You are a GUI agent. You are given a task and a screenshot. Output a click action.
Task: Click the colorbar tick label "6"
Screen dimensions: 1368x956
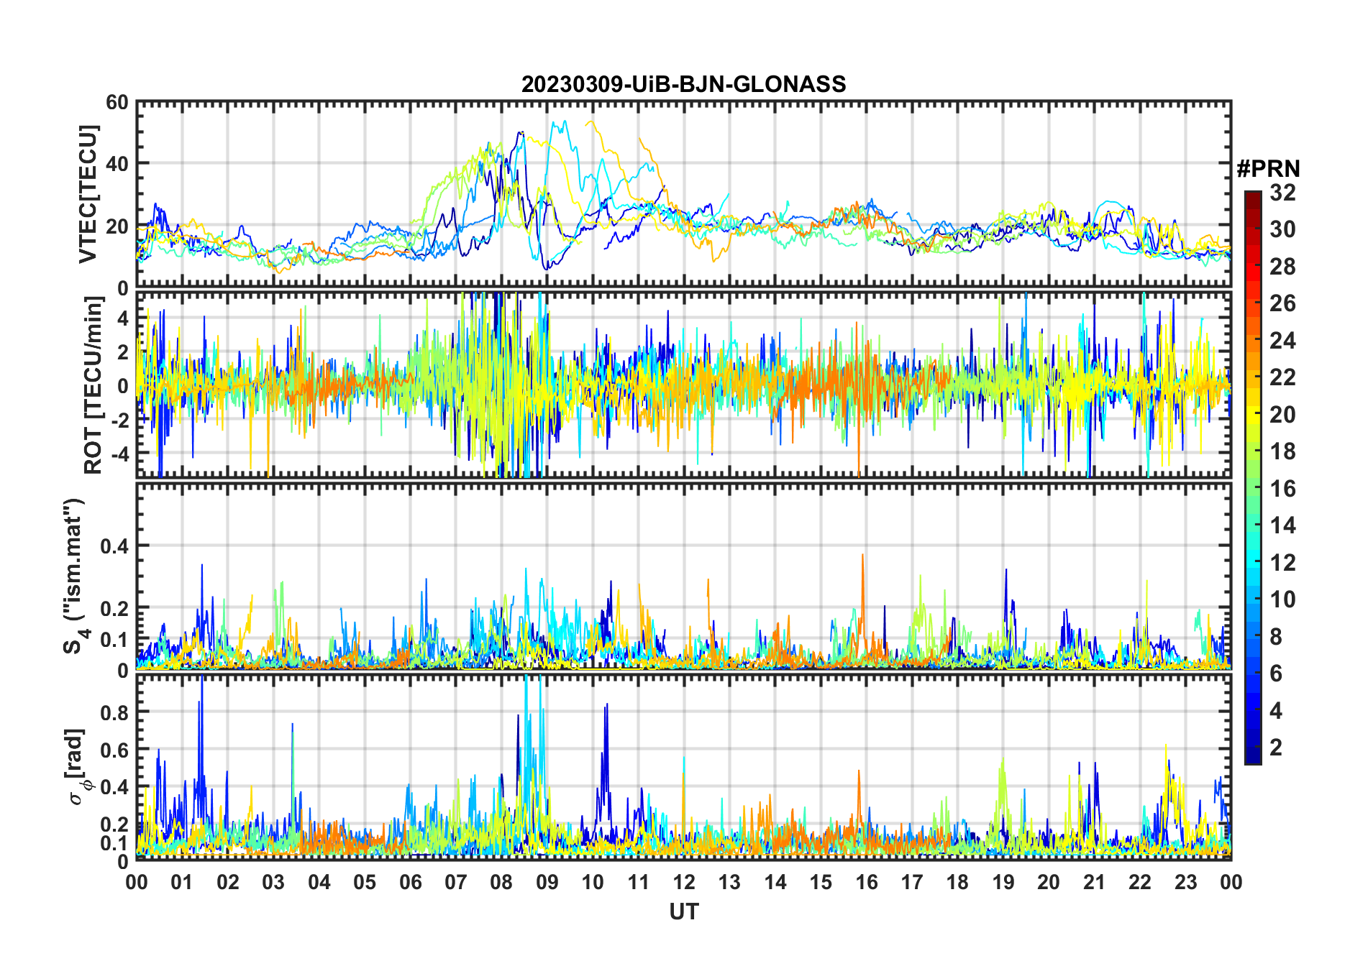1276,674
